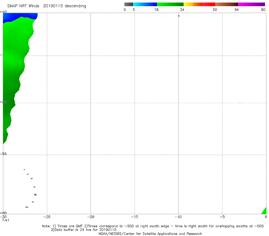Click the color bar label '18'
The width and height of the screenshot is (269, 236).
(x=156, y=9)
